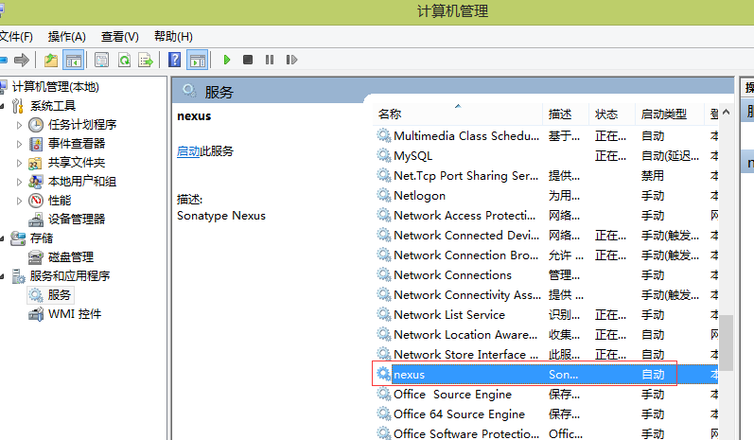Sort by the 状态 column header

coord(612,114)
